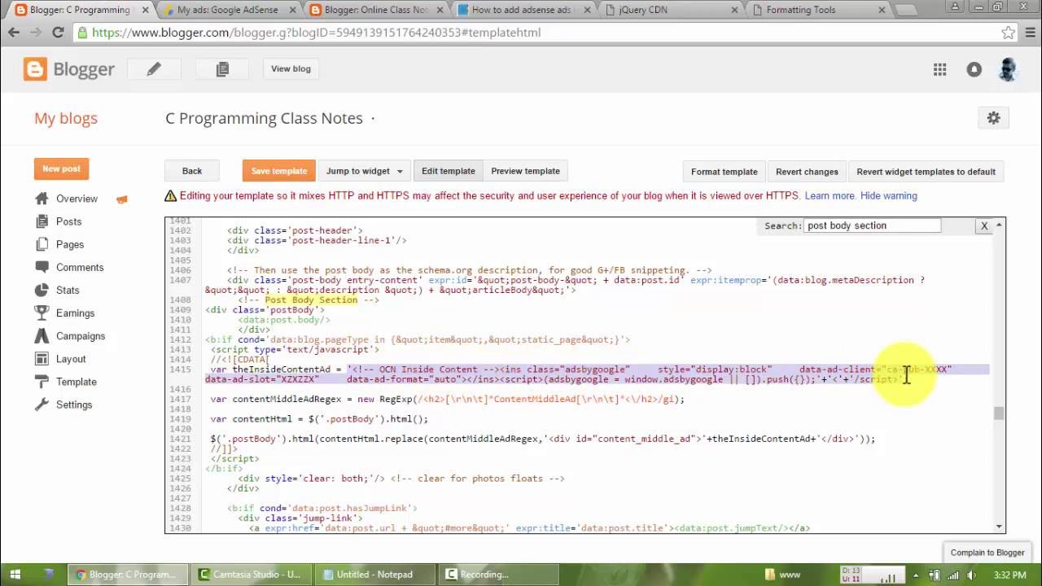Click the View blog button
This screenshot has width=1042, height=586.
(291, 69)
